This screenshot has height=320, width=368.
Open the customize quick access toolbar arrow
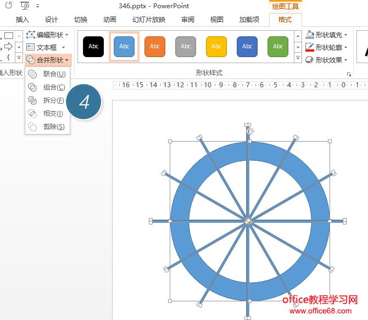37,6
